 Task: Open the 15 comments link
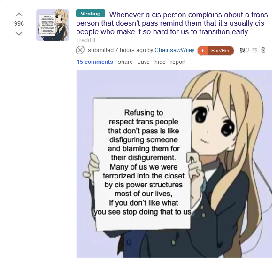tap(94, 62)
